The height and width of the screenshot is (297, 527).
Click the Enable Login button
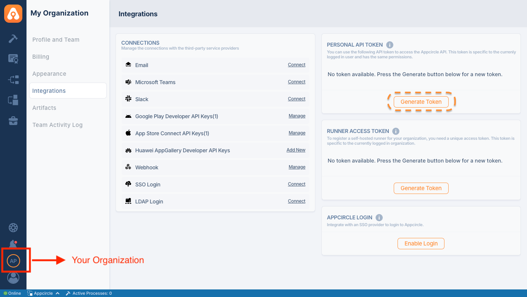click(421, 244)
